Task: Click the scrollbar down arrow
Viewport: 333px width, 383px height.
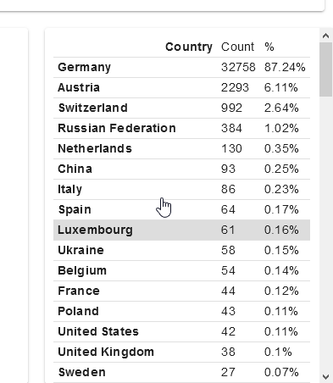Action: click(x=325, y=376)
